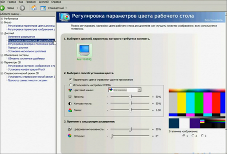Open Регулировка размера и положения рабочего стола
This screenshot has height=154, width=227.
[x=31, y=44]
